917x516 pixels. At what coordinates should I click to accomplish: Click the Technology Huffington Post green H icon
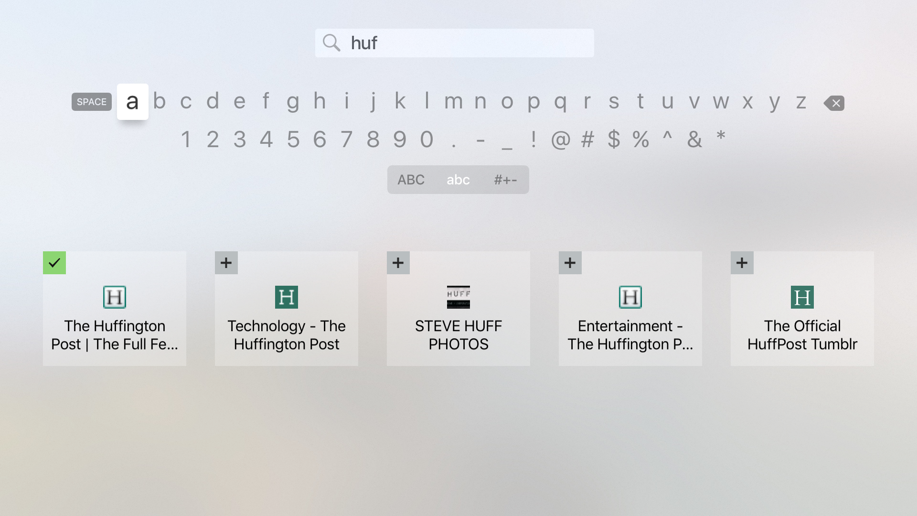click(287, 297)
